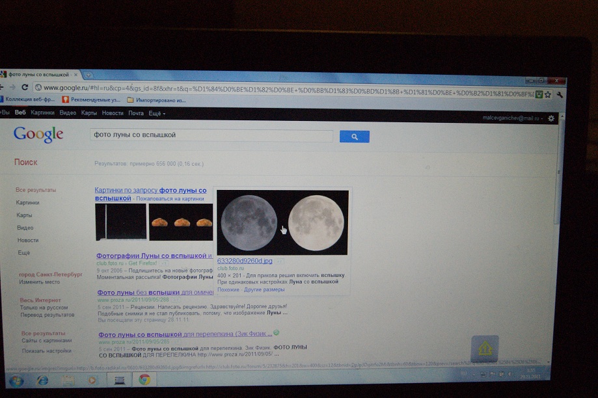
Task: Open account menu malcevganichev@mail.ru
Action: point(513,118)
